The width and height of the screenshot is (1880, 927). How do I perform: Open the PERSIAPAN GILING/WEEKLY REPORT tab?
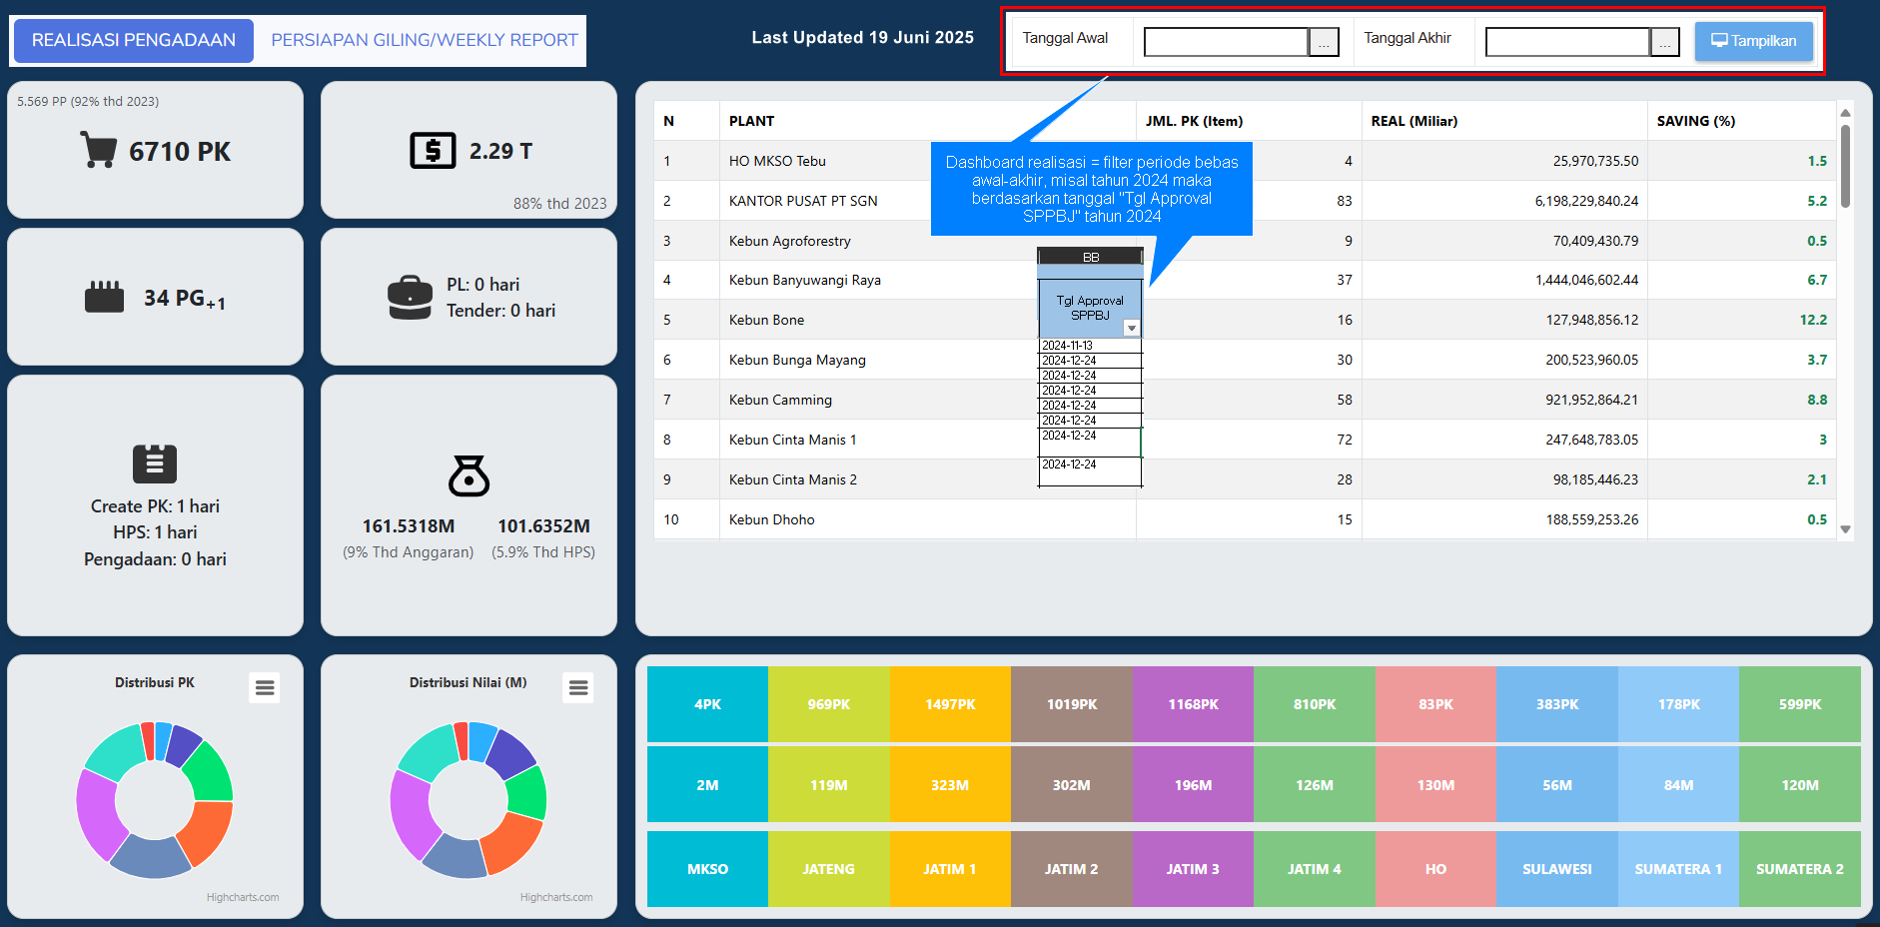[x=425, y=41]
